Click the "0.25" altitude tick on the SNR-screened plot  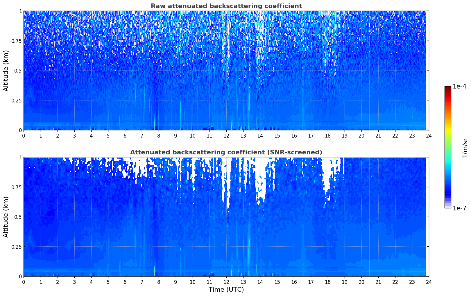(17, 247)
